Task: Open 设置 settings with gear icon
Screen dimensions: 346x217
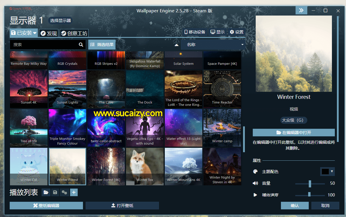Action: [x=237, y=32]
